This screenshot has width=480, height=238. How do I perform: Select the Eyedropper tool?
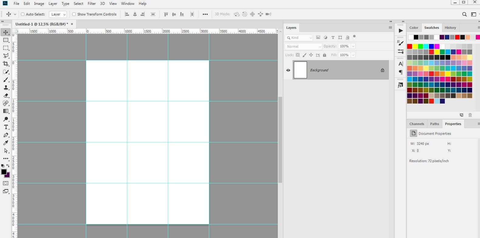coord(6,143)
